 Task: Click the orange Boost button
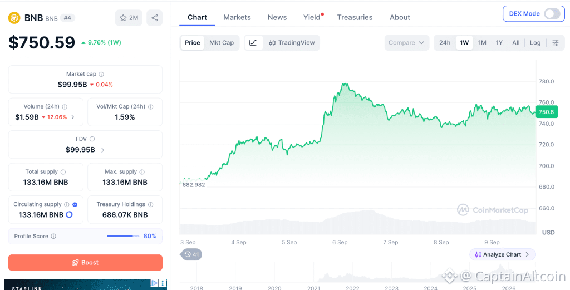pos(85,262)
